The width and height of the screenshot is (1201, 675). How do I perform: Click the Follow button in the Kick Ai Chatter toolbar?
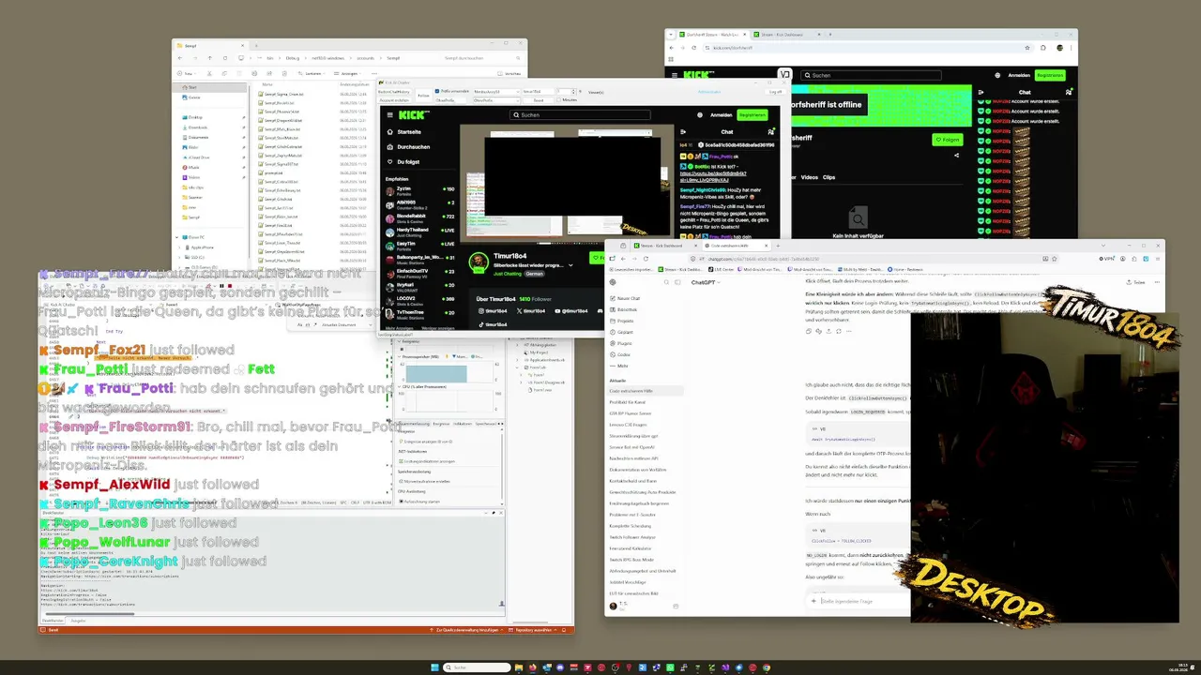(423, 95)
